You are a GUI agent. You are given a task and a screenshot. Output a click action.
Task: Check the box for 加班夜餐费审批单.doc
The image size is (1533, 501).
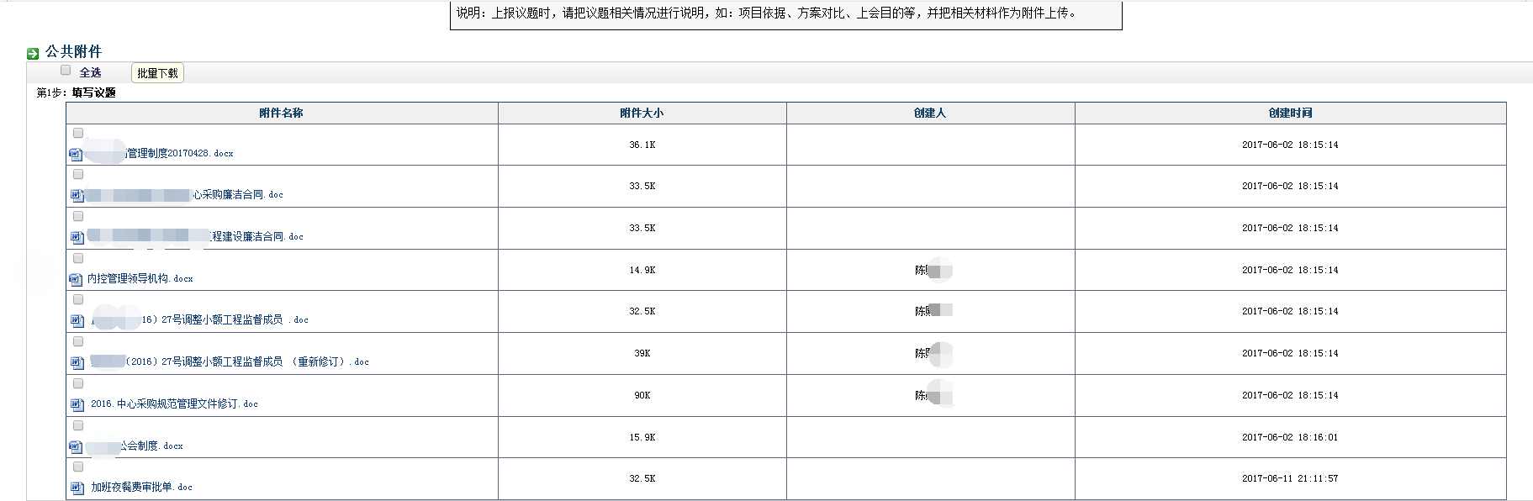click(78, 467)
